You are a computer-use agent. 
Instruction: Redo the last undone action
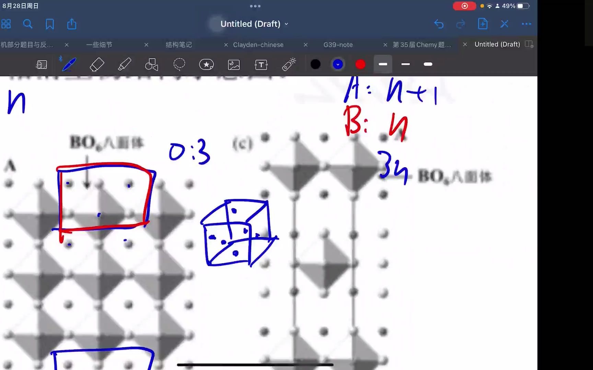coord(461,24)
